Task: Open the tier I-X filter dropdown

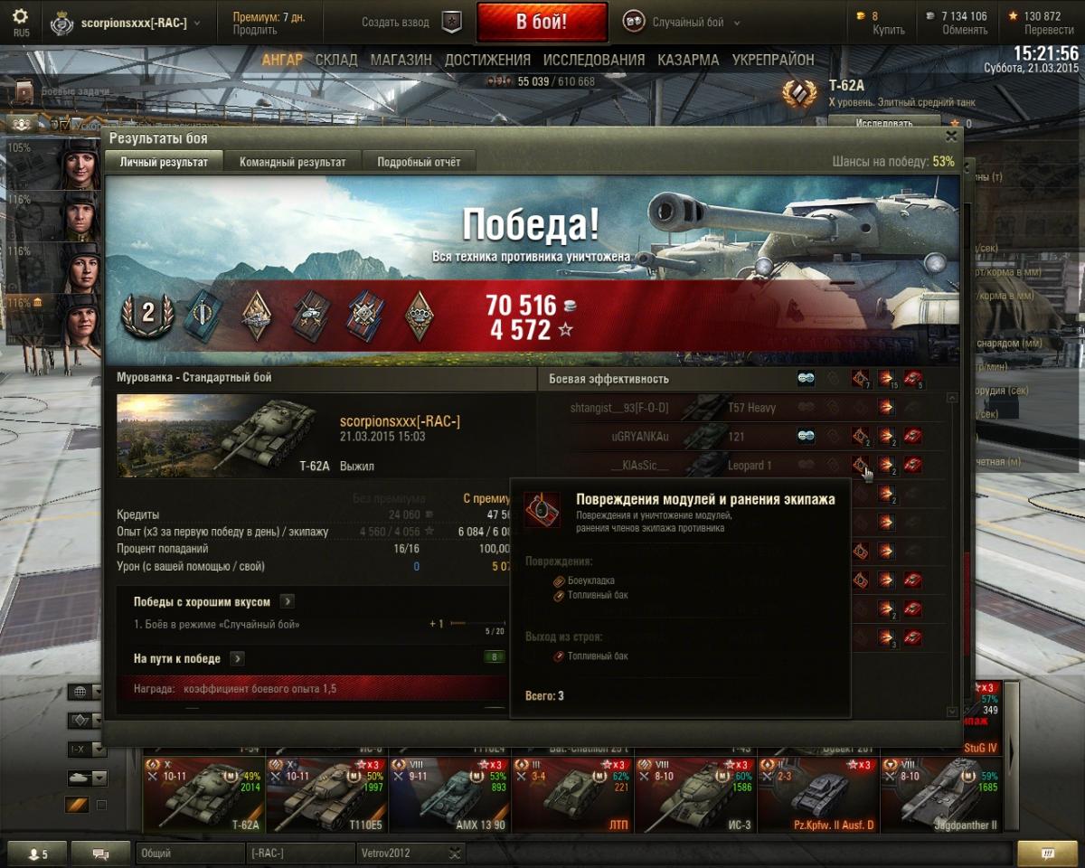Action: tap(88, 750)
